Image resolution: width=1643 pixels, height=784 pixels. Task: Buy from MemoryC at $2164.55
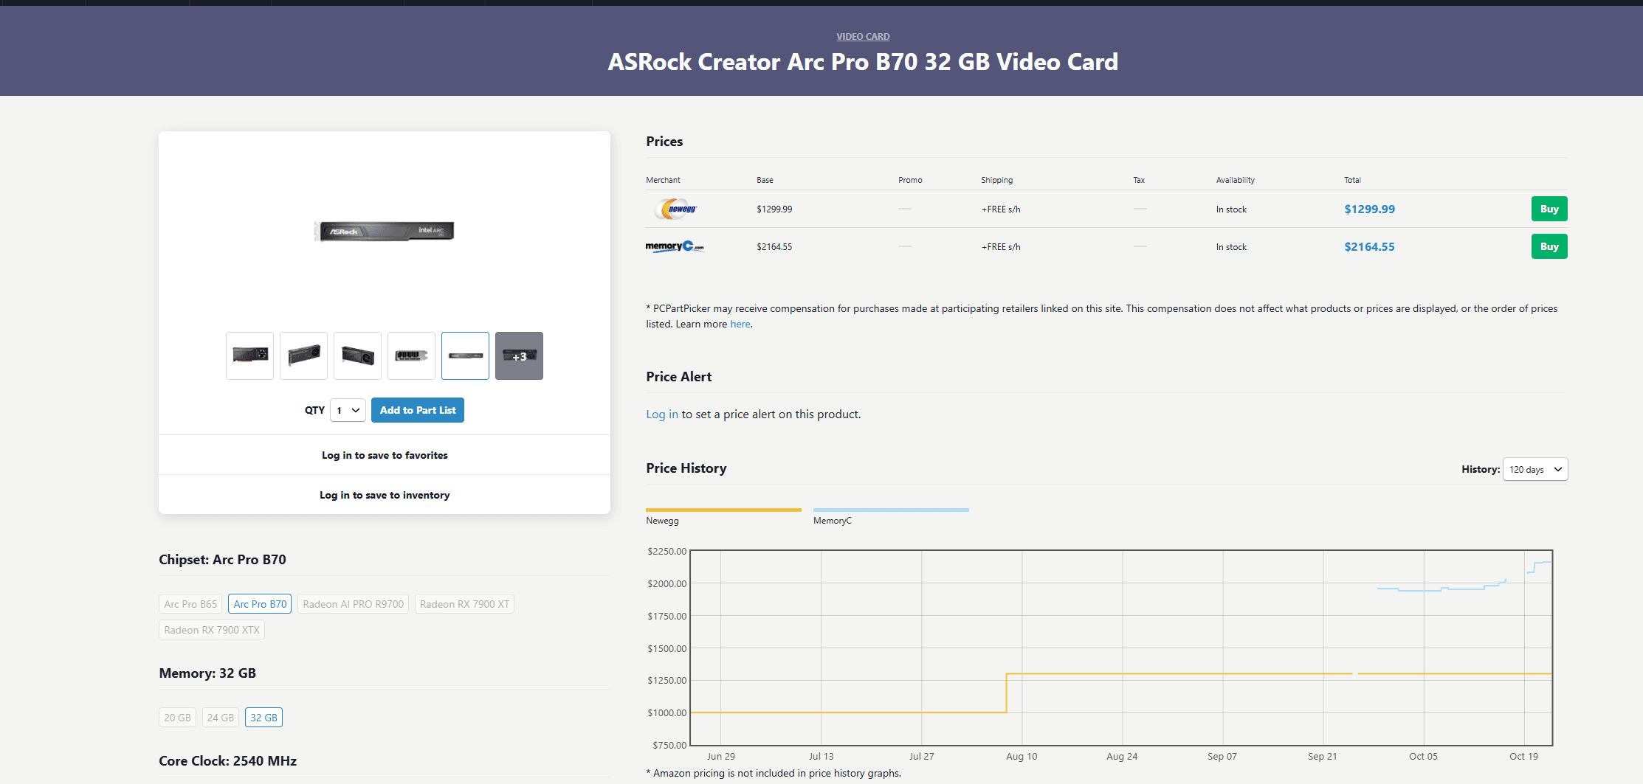(1549, 246)
